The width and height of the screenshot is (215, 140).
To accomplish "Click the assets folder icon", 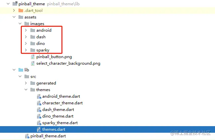I will pyautogui.click(x=21, y=17).
